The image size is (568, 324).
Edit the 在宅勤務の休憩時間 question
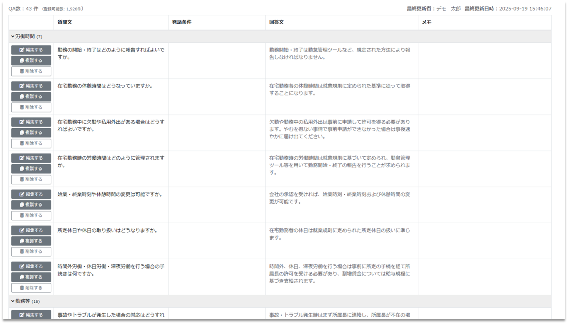pos(31,86)
